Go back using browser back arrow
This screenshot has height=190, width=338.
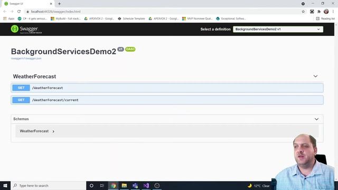tap(5, 12)
